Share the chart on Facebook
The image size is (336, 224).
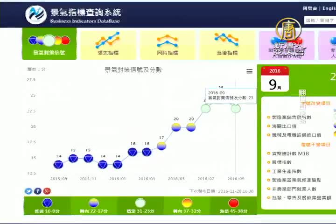[38, 191]
